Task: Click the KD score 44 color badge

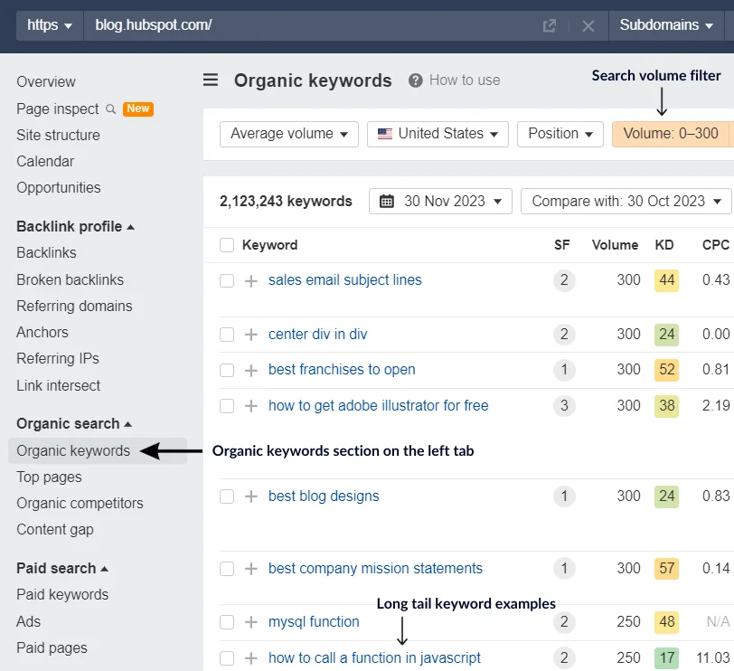Action: (666, 280)
